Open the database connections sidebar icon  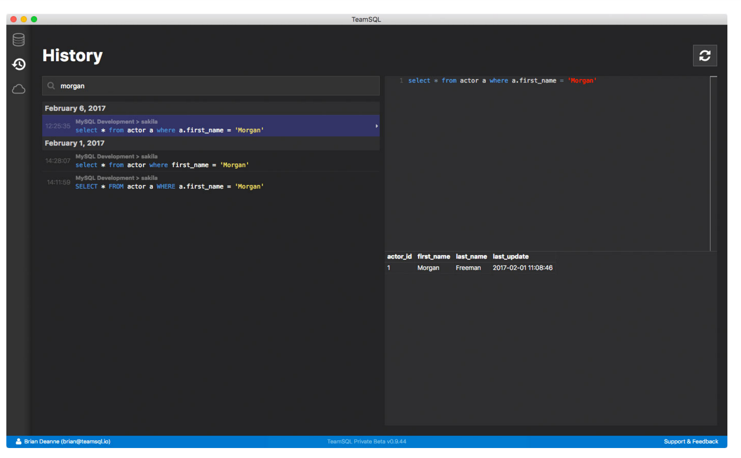click(19, 40)
